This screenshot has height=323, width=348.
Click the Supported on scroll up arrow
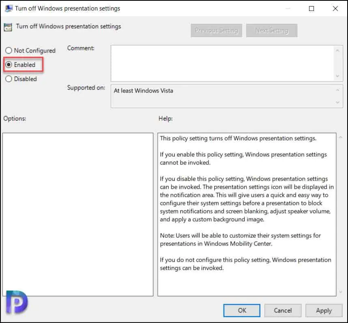click(x=337, y=90)
